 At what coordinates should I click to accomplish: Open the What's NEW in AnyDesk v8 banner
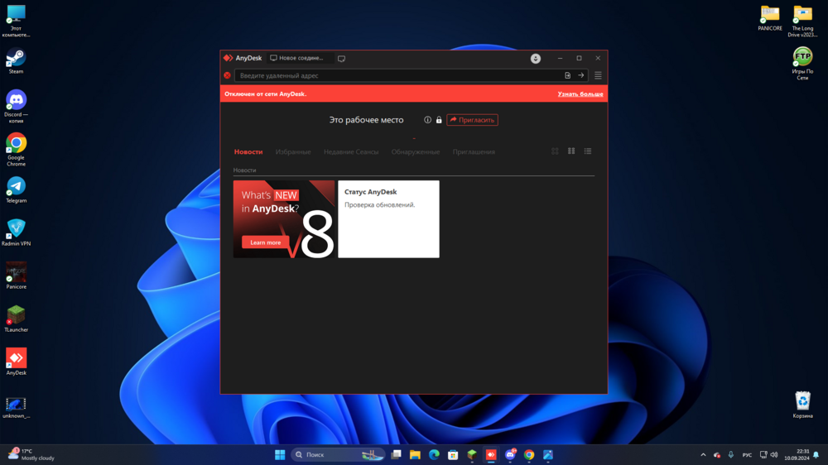(284, 219)
